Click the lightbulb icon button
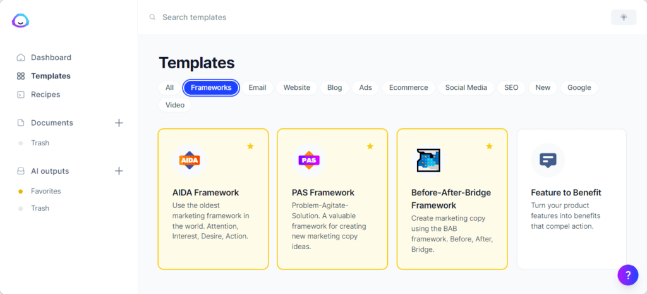Image resolution: width=647 pixels, height=294 pixels. 624,17
